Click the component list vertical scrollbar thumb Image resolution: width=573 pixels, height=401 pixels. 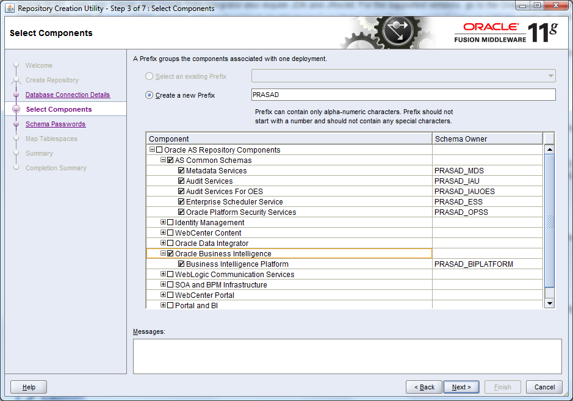[x=549, y=221]
